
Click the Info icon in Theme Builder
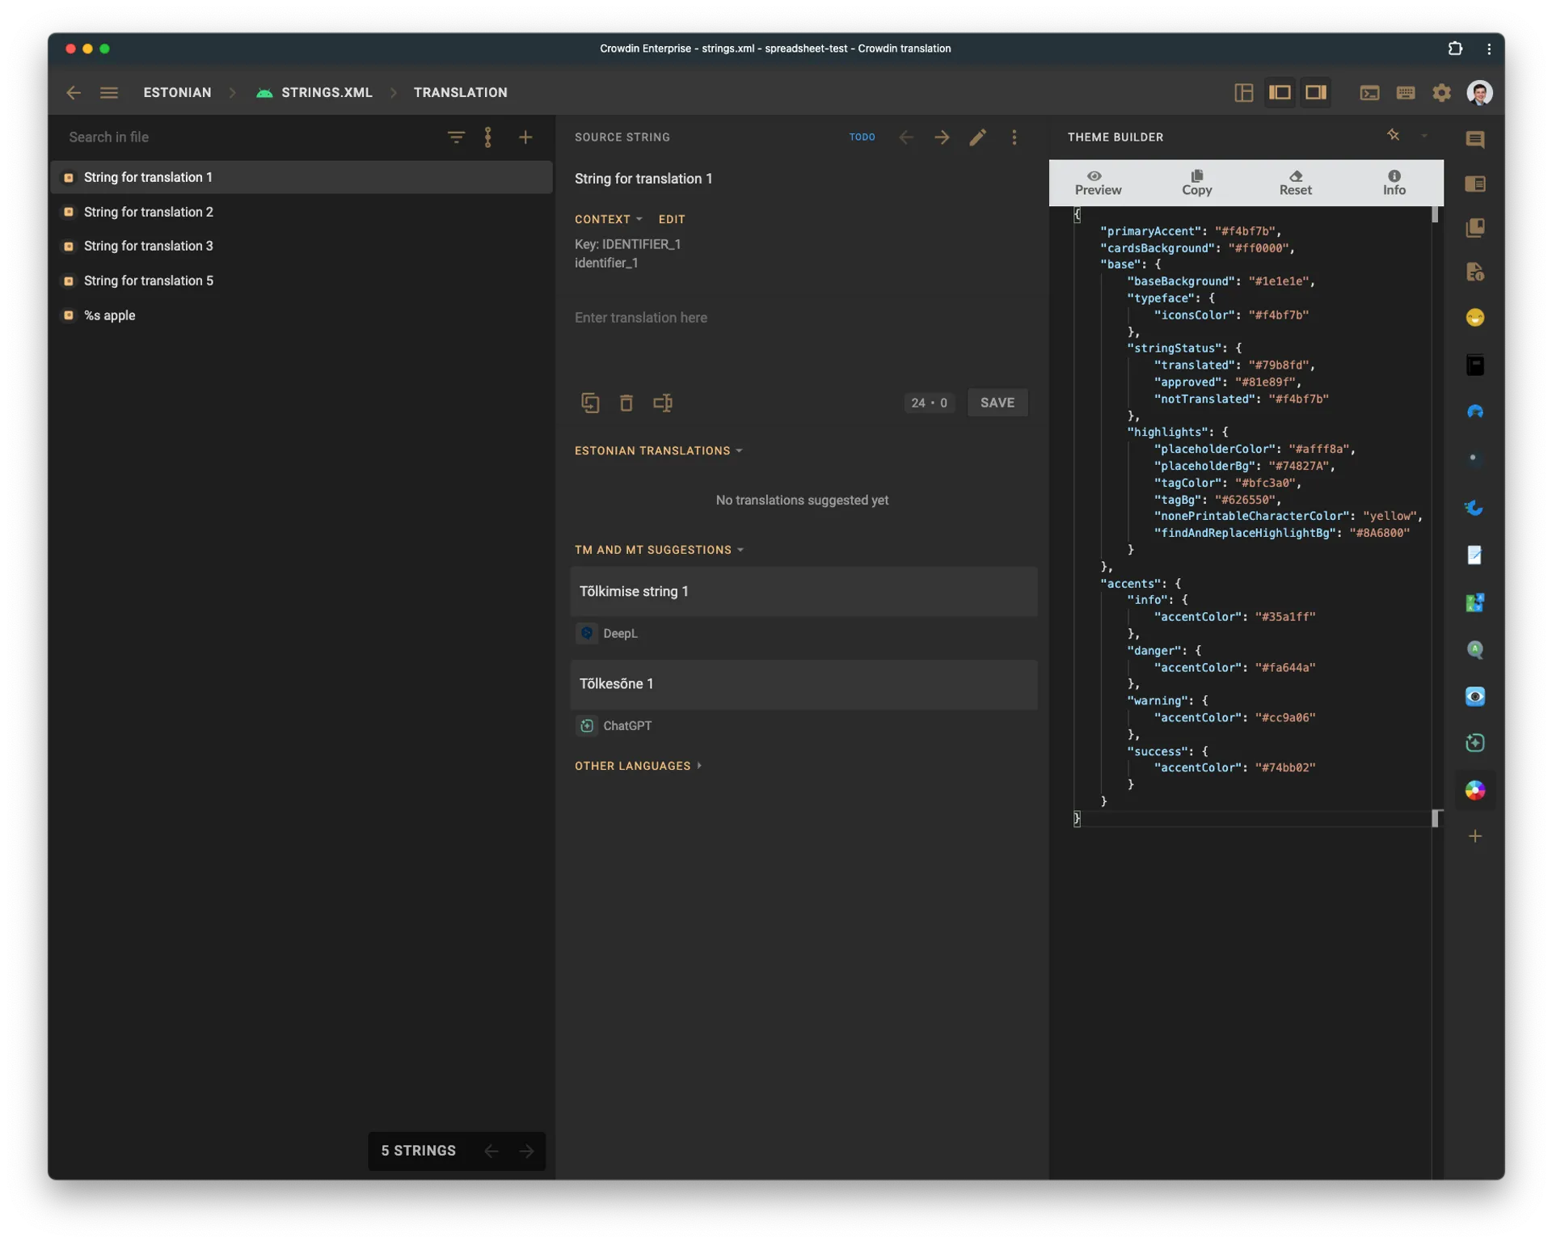[x=1394, y=181]
